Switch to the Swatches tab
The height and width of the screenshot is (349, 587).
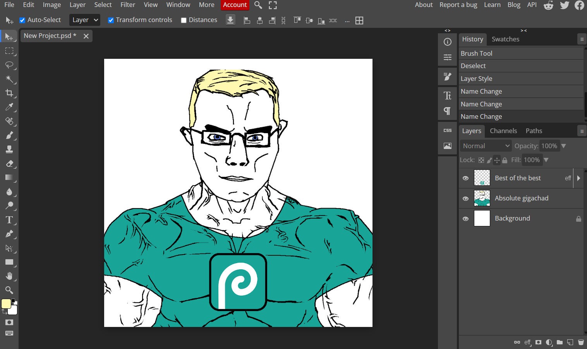505,39
